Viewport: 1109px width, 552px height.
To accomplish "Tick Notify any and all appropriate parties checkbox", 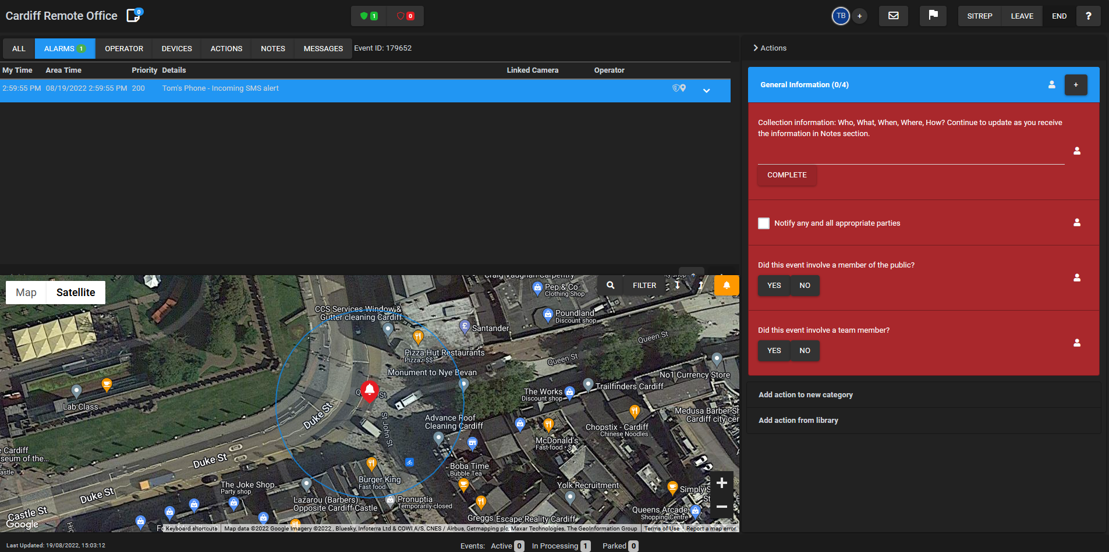I will pyautogui.click(x=764, y=223).
